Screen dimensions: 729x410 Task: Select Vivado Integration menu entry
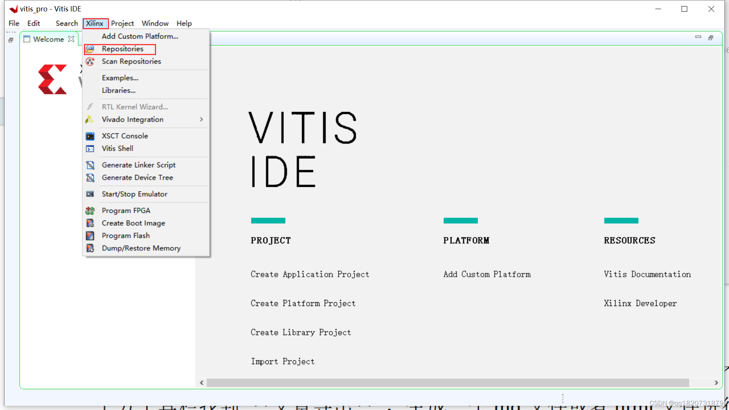[x=133, y=120]
